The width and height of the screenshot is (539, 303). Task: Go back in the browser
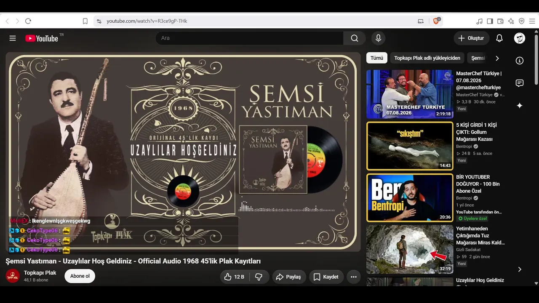7,21
